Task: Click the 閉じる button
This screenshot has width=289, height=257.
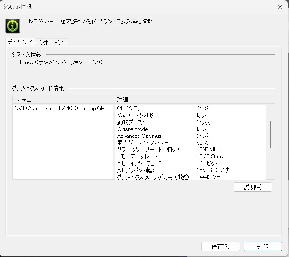Action: [263, 246]
